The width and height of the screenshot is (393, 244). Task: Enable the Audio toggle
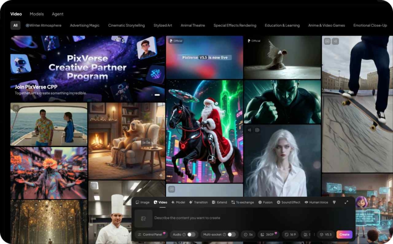[x=190, y=235]
